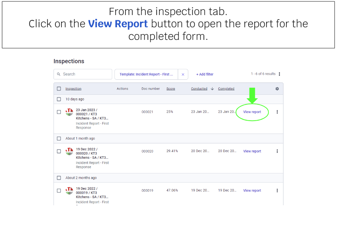Open the three-dot menu for inspection 000019

click(277, 190)
